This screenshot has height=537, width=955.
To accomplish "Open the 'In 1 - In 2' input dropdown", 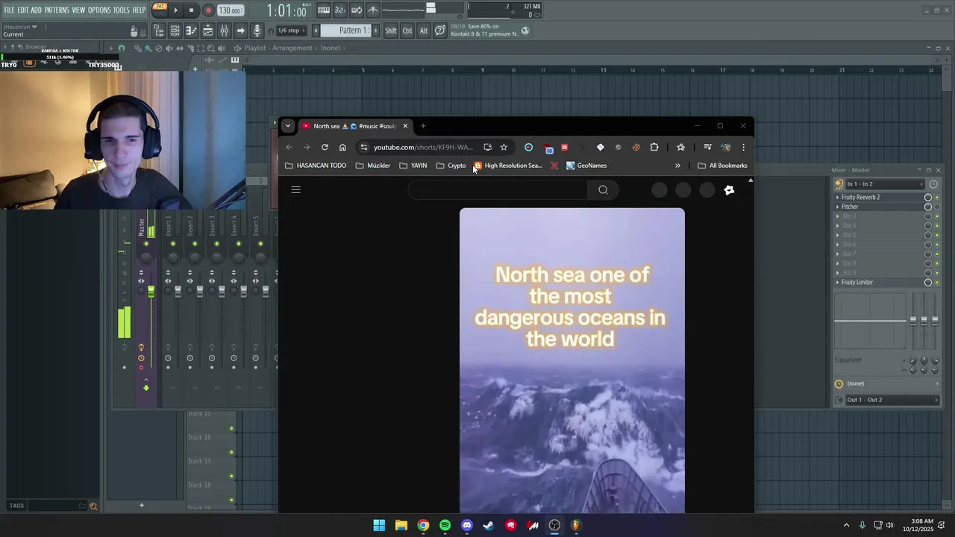I will point(886,184).
